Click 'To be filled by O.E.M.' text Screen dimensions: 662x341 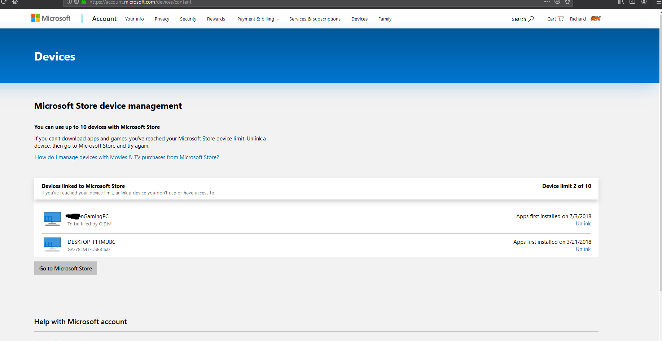point(90,224)
